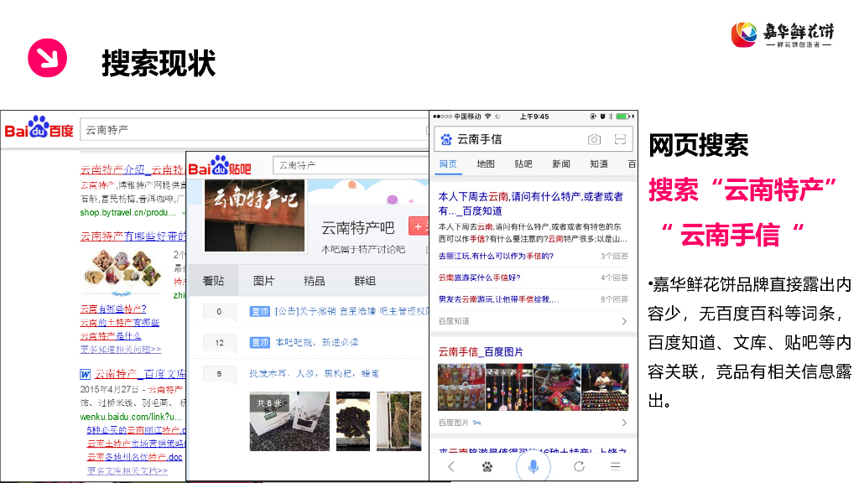Open the 云南特产有哪些好带的 result link
This screenshot has height=483, width=859.
(133, 236)
